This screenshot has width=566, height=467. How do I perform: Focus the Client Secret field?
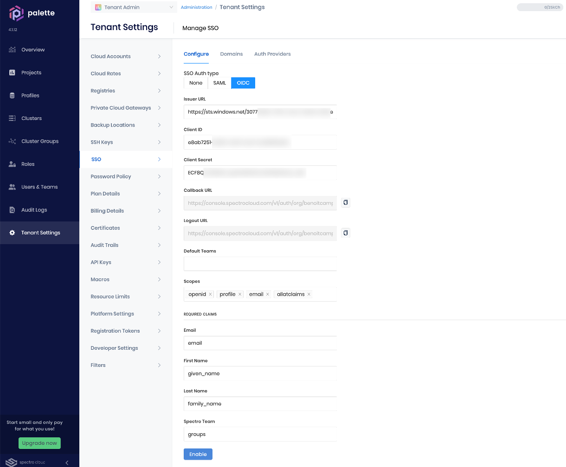click(x=260, y=173)
